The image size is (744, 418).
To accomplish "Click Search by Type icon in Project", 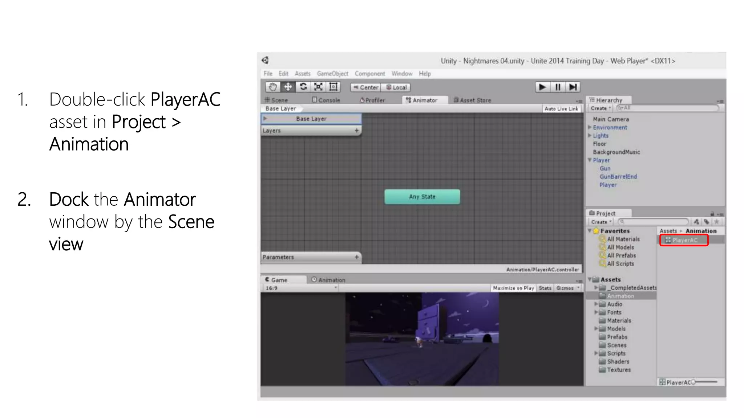I will [696, 222].
